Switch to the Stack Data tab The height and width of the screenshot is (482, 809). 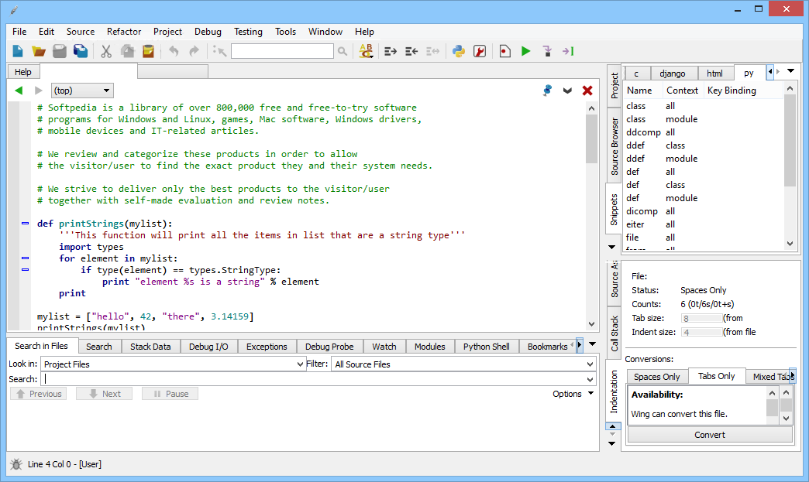pos(150,347)
